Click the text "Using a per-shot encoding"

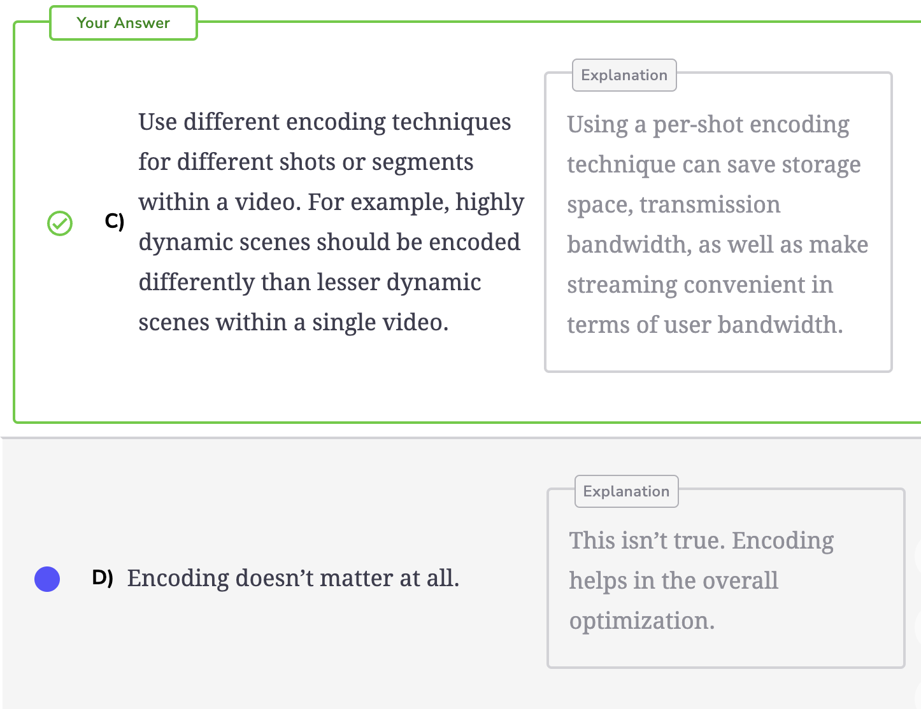[708, 124]
